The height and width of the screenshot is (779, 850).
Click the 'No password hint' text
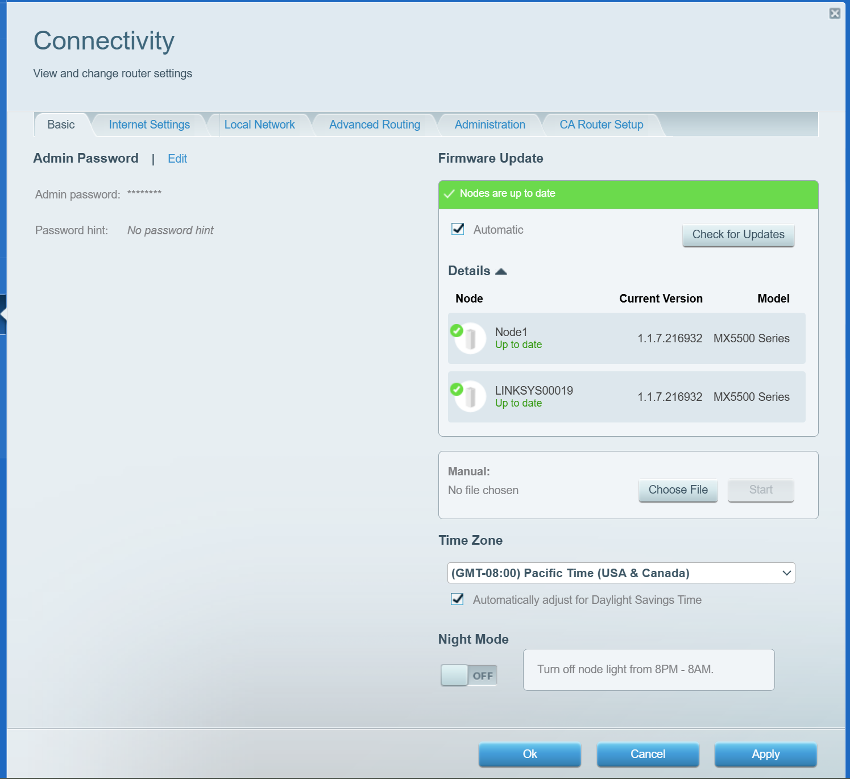pyautogui.click(x=171, y=230)
